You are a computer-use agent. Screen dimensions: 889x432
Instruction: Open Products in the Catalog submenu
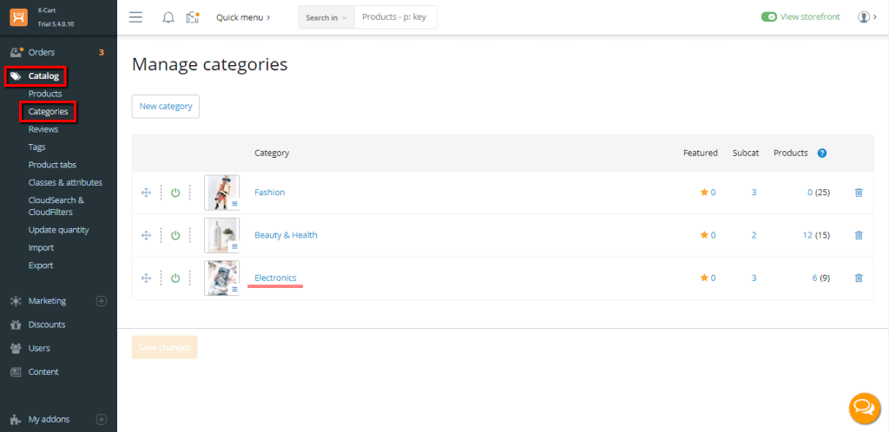[x=45, y=94]
